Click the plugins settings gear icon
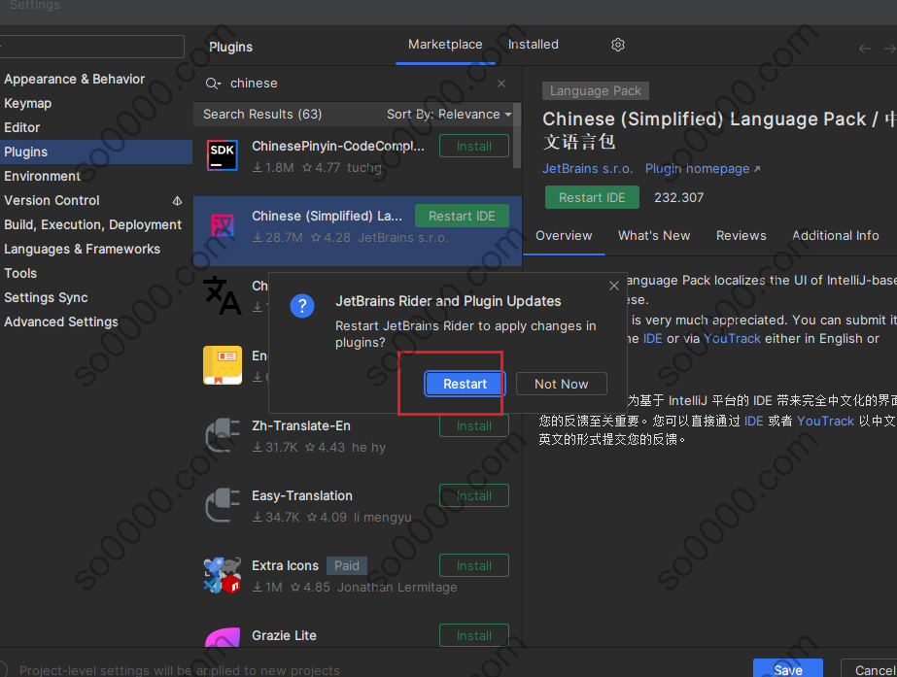The width and height of the screenshot is (897, 677). point(618,45)
